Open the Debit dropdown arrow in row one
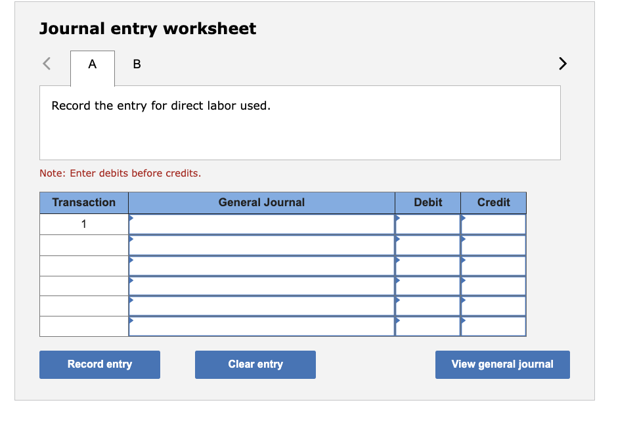The image size is (637, 436). tap(397, 217)
